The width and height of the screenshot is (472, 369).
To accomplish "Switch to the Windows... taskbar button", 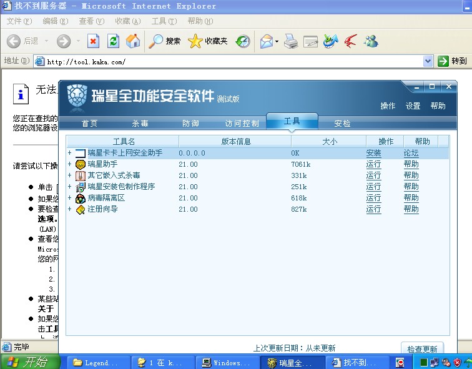I will [x=227, y=363].
